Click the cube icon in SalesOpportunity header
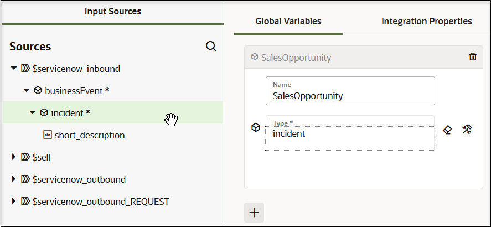The image size is (491, 227). (x=254, y=57)
